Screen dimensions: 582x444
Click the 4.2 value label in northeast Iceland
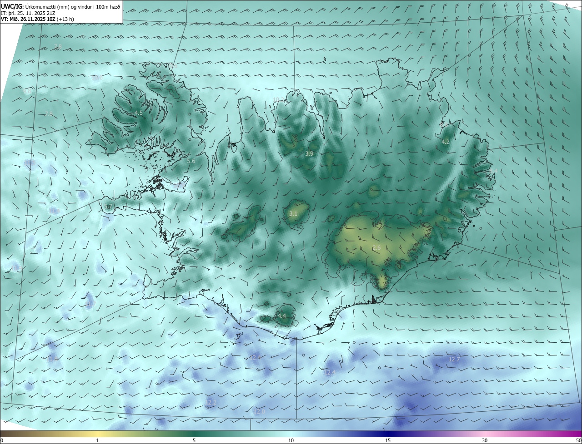tap(446, 142)
